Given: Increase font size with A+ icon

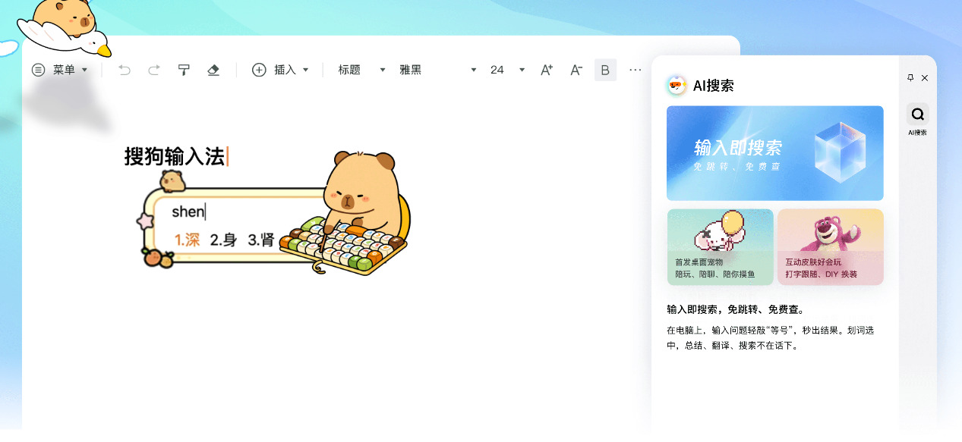Looking at the screenshot, I should pos(547,70).
